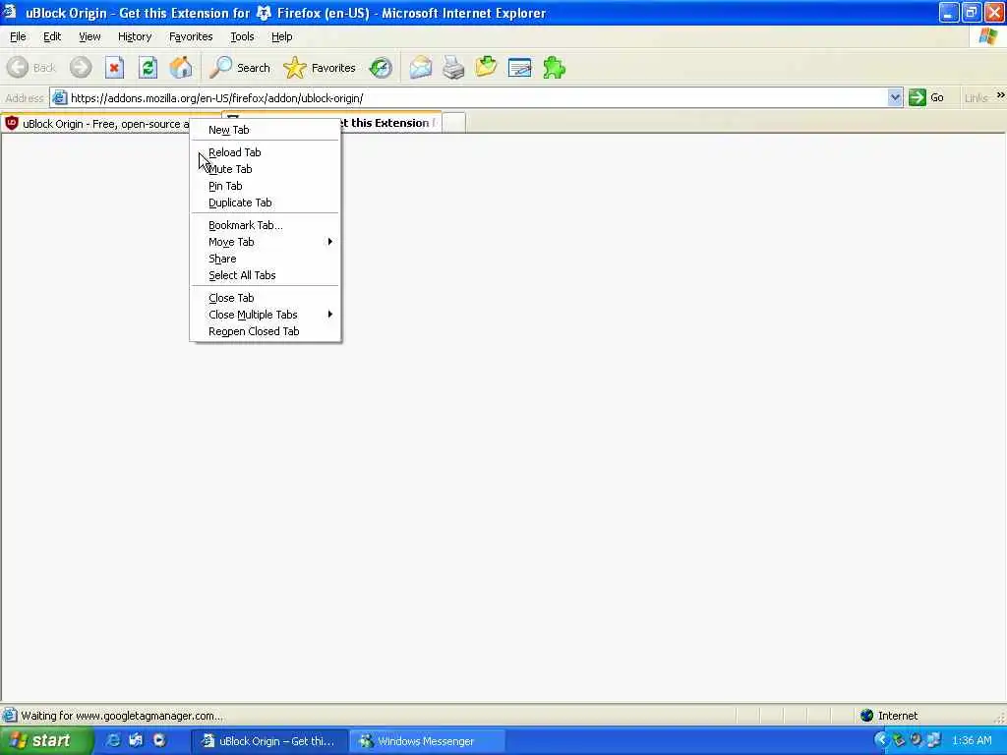Viewport: 1007px width, 755px height.
Task: Choose Duplicate Tab menu entry
Action: [266, 203]
